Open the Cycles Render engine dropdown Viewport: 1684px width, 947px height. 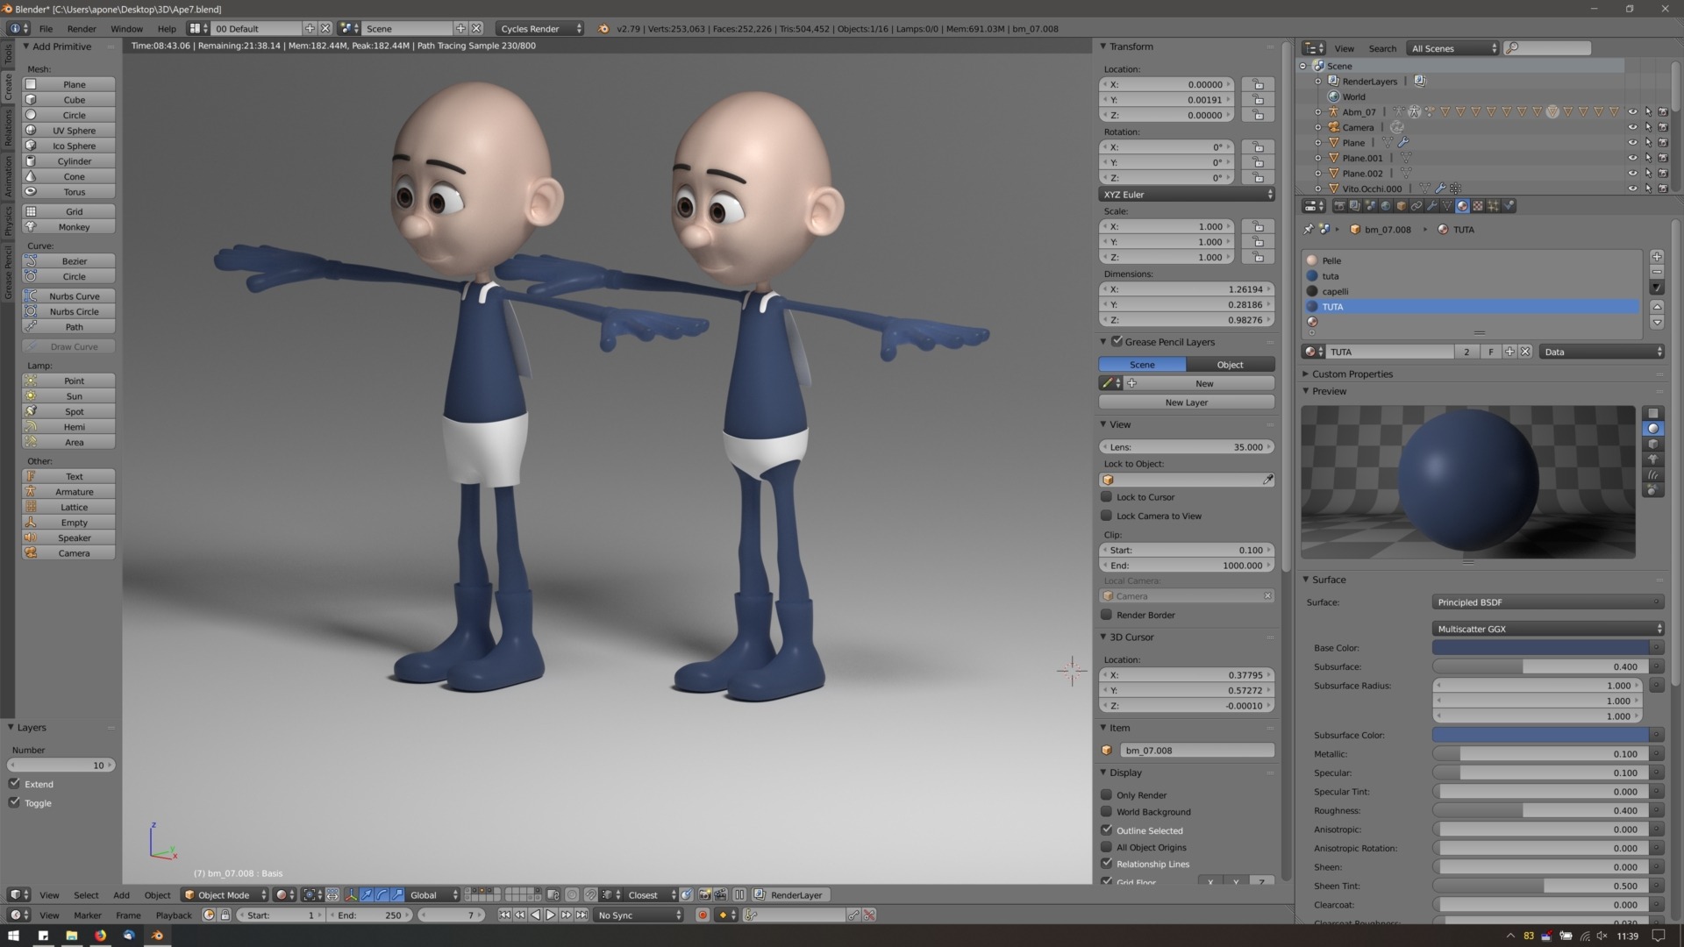[539, 28]
